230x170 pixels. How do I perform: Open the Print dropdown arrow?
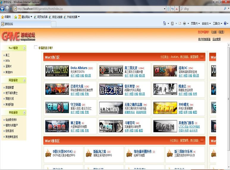click(188, 23)
